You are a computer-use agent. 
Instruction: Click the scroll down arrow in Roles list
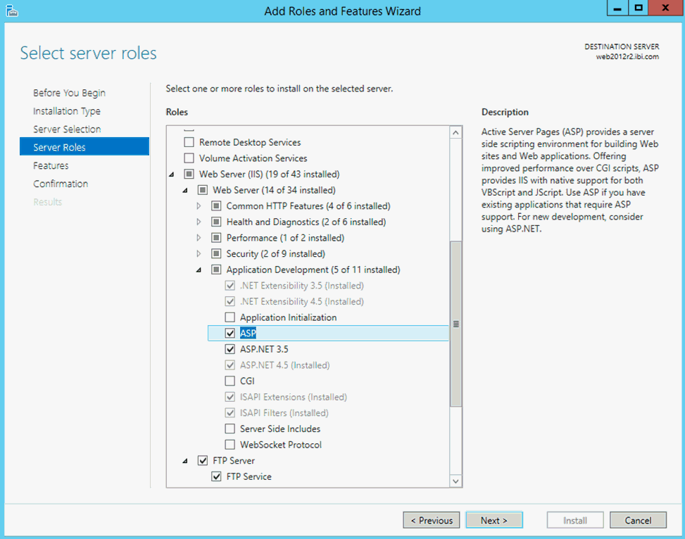455,481
